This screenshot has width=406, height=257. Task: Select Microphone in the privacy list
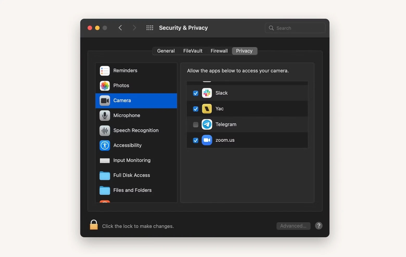[136, 115]
